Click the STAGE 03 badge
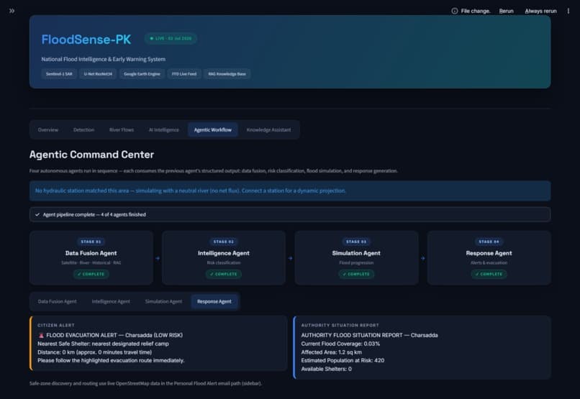The width and height of the screenshot is (580, 399). coord(356,242)
